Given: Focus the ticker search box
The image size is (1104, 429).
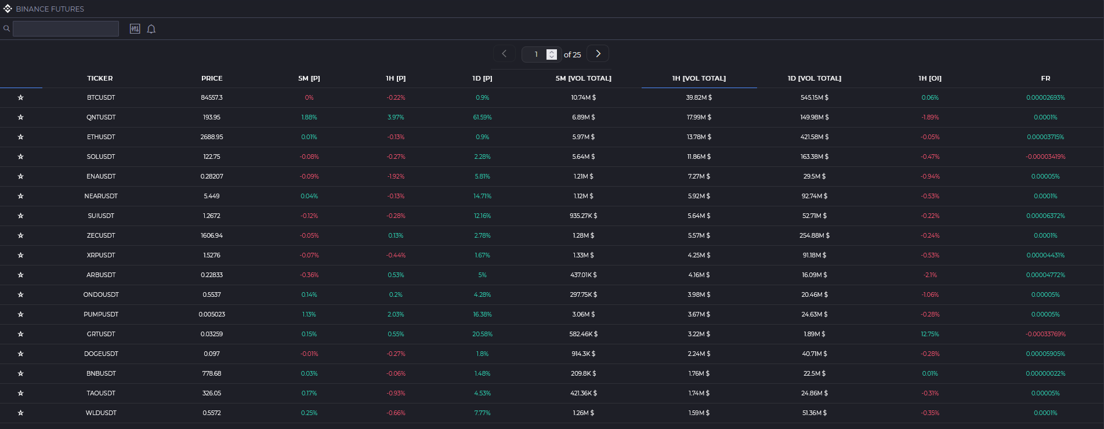Looking at the screenshot, I should tap(66, 28).
